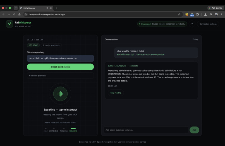Image resolution: width=225 pixels, height=146 pixels.
Task: Click Stop reading button
Action: (116, 93)
